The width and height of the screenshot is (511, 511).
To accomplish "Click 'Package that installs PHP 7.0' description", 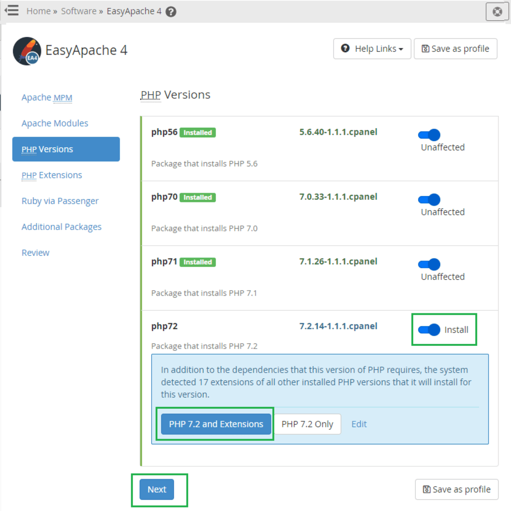I will click(204, 229).
